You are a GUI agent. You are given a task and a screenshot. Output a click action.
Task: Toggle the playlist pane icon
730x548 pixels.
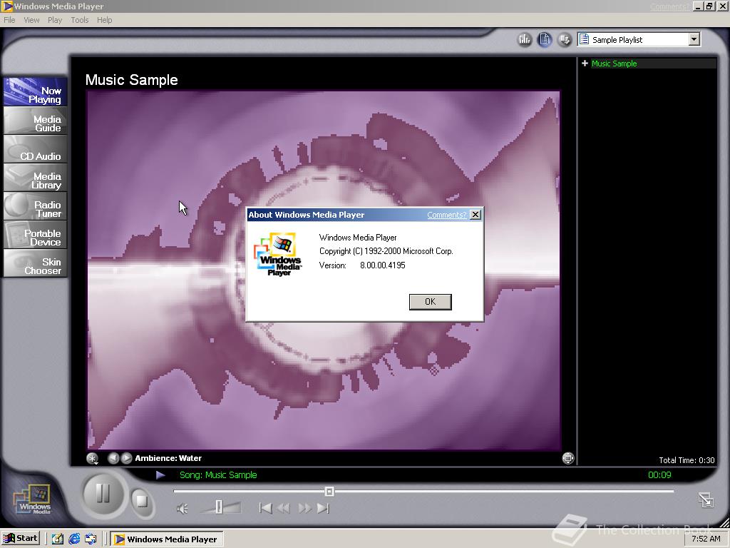pos(544,40)
